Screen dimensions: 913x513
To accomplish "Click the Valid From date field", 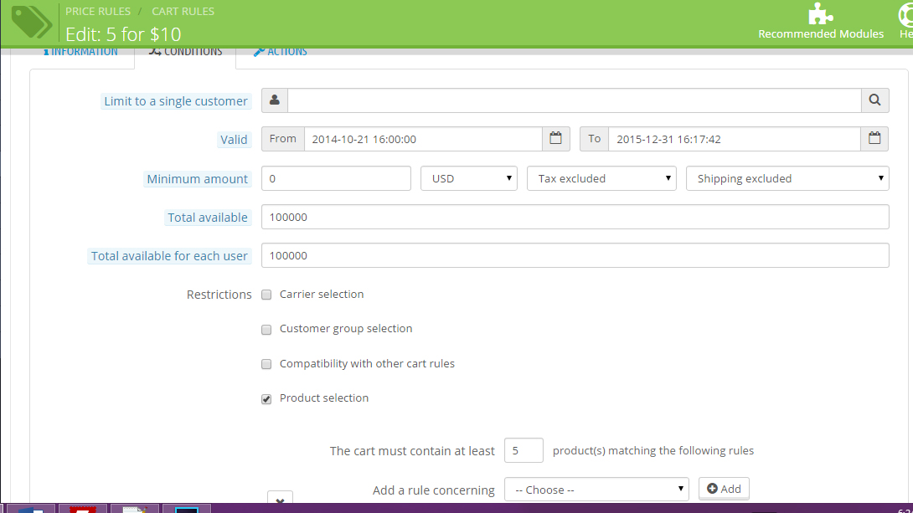I will (423, 139).
